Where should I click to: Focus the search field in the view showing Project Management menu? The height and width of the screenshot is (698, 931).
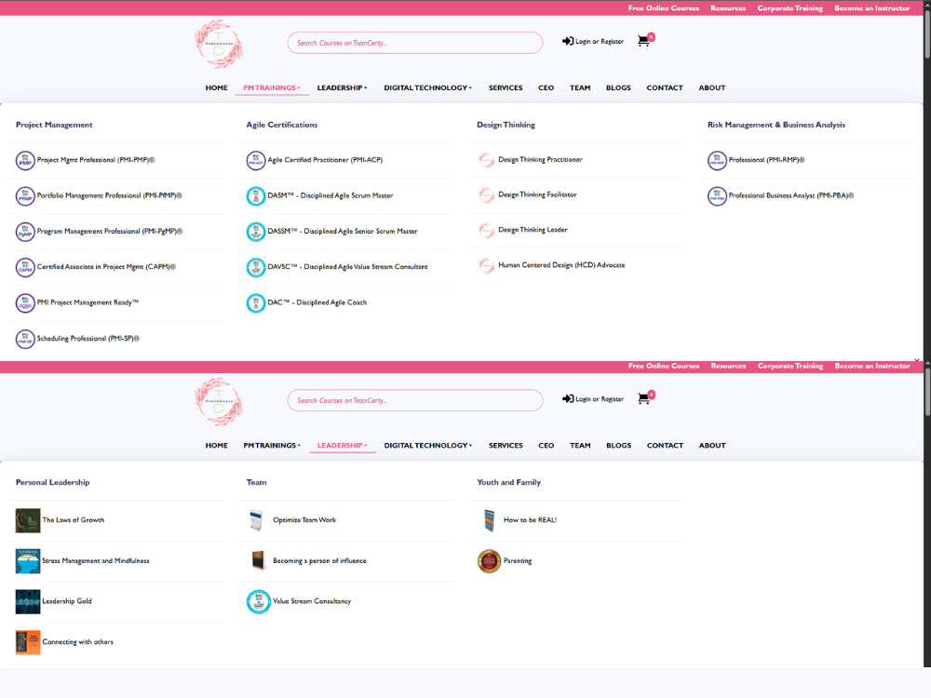click(x=415, y=43)
